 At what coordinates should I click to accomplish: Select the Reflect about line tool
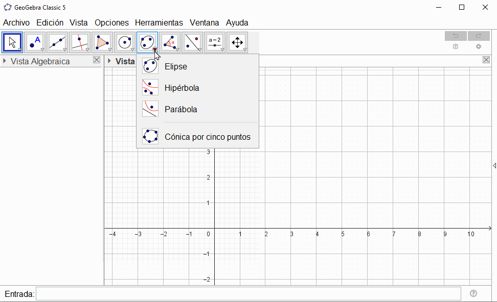click(192, 42)
